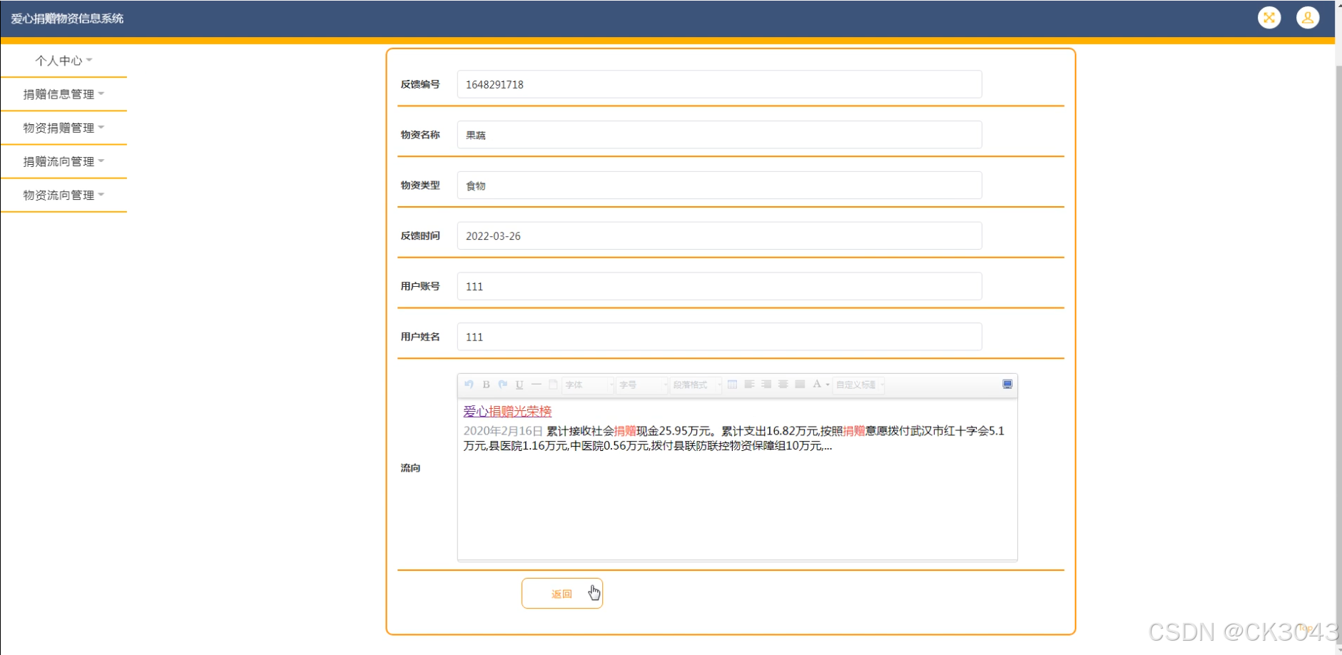Align text left in the editor
The image size is (1342, 655).
[749, 385]
